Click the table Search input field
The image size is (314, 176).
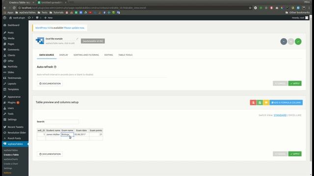pyautogui.click(x=62, y=122)
